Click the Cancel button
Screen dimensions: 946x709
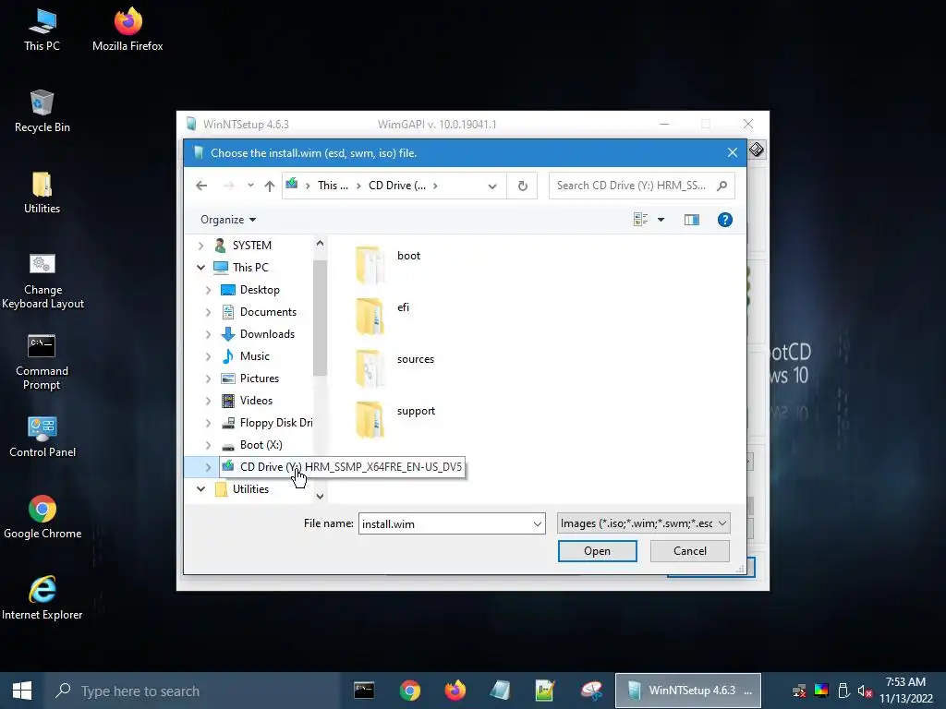pyautogui.click(x=689, y=551)
